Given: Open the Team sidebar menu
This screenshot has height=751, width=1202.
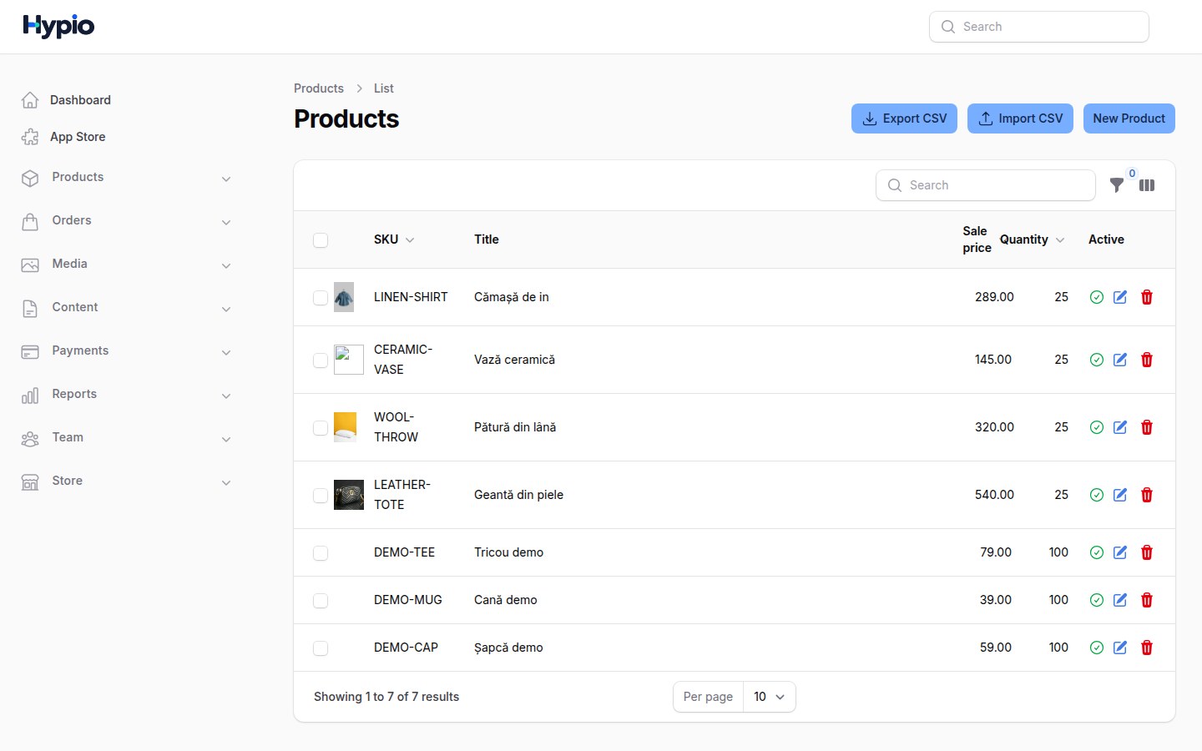Looking at the screenshot, I should pos(127,438).
